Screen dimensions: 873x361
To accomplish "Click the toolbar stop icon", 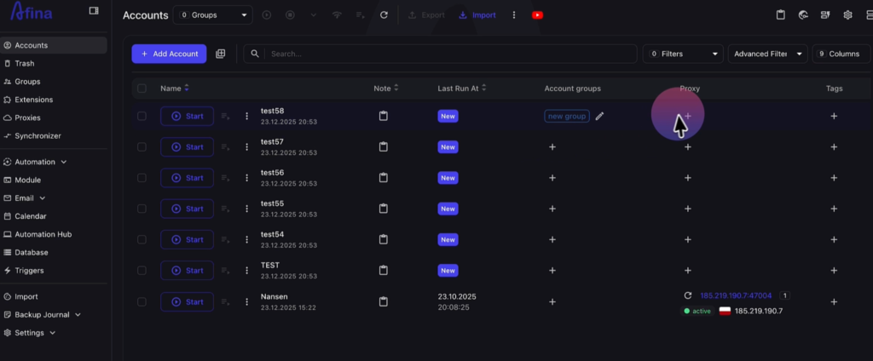I will click(290, 15).
